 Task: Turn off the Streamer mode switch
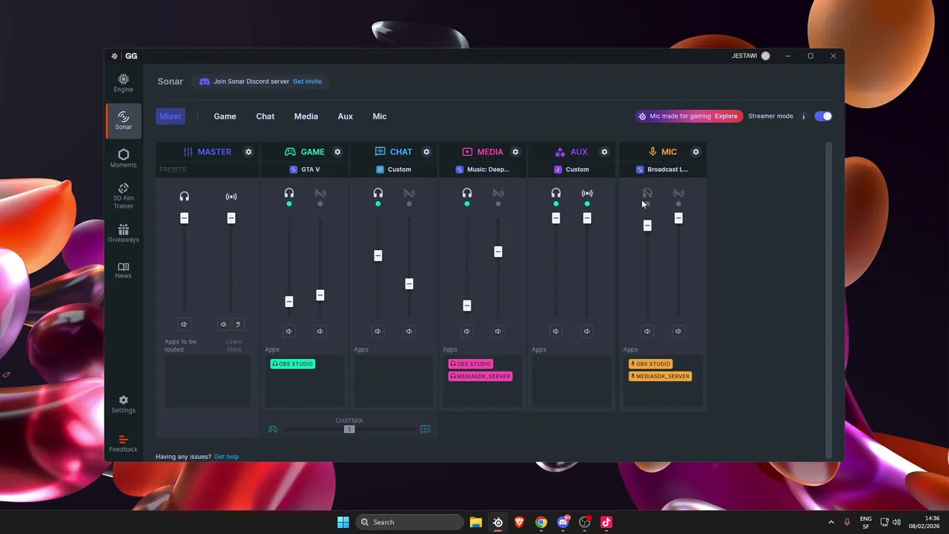[x=823, y=116]
